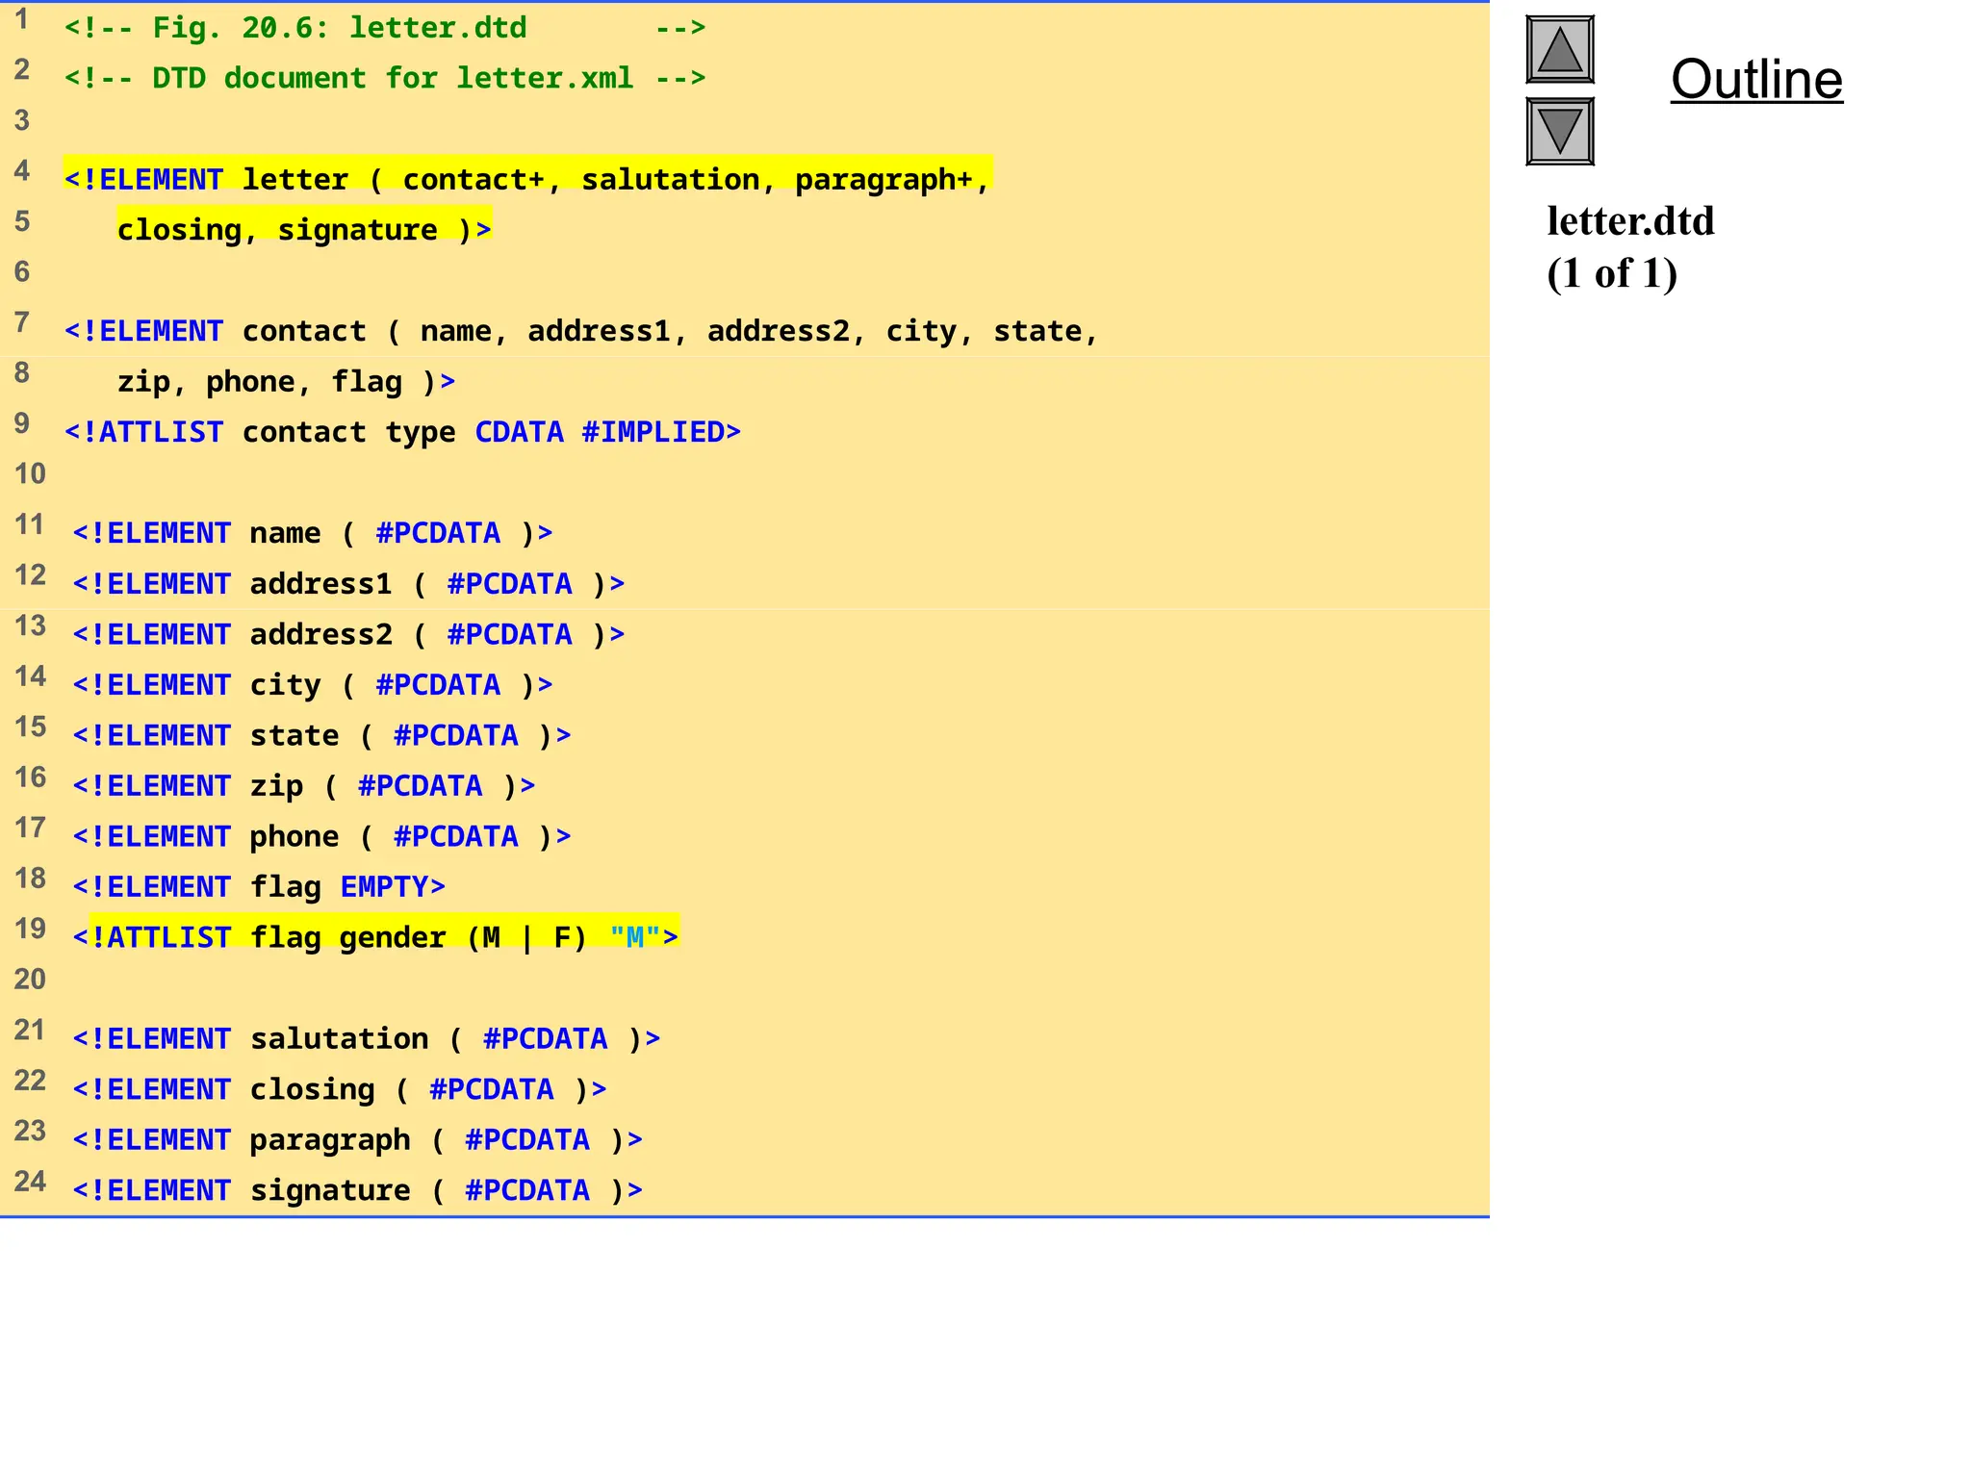Click ELEMENT city declaration
Image resolution: width=1971 pixels, height=1478 pixels.
pos(313,685)
